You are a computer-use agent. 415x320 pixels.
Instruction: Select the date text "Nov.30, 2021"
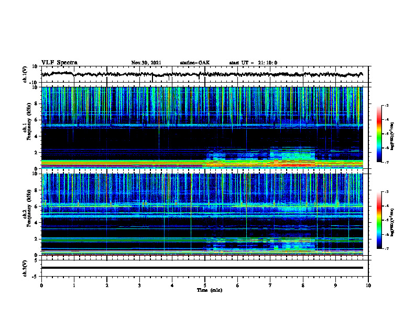click(x=146, y=63)
